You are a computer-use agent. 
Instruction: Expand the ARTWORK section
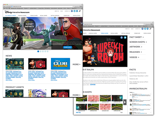136,47
